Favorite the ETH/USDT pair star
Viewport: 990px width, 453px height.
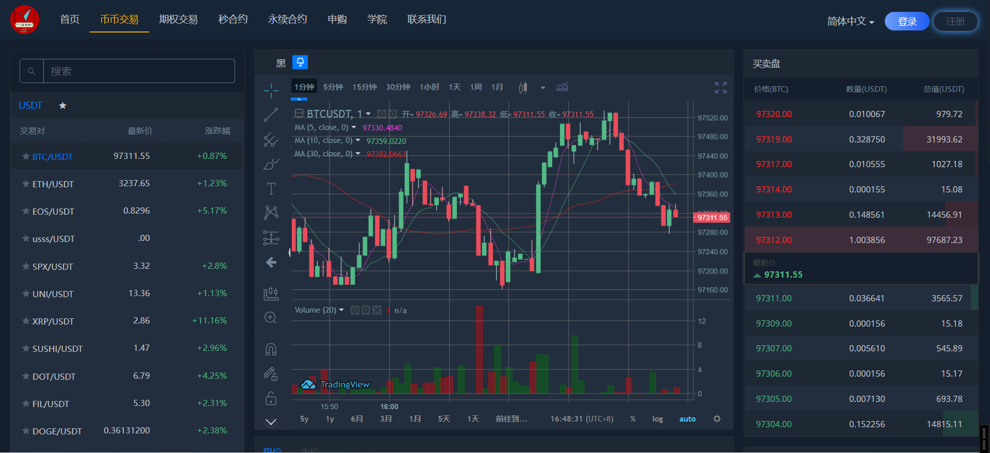coord(26,183)
